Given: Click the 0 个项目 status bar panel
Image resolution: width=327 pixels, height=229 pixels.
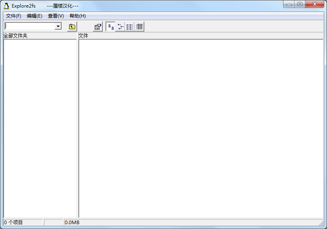Looking at the screenshot, I should pos(23,222).
